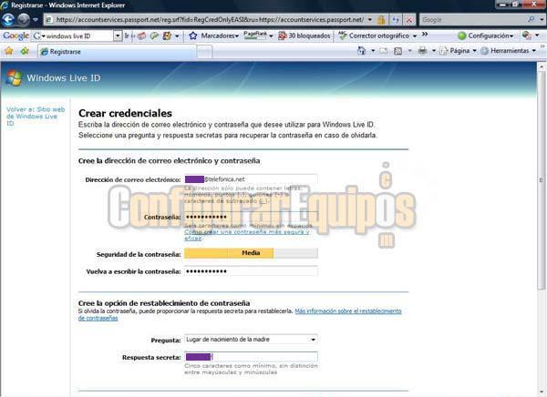Screen dimensions: 547x397
Task: Click the Google logo on the Google Toolbar
Action: point(15,36)
